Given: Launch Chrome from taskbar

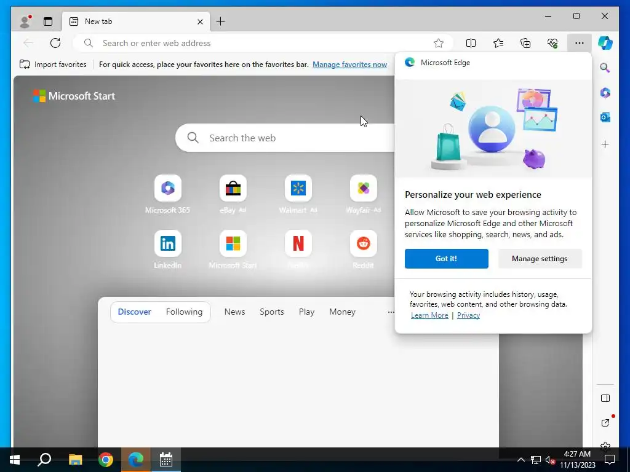Looking at the screenshot, I should point(106,460).
